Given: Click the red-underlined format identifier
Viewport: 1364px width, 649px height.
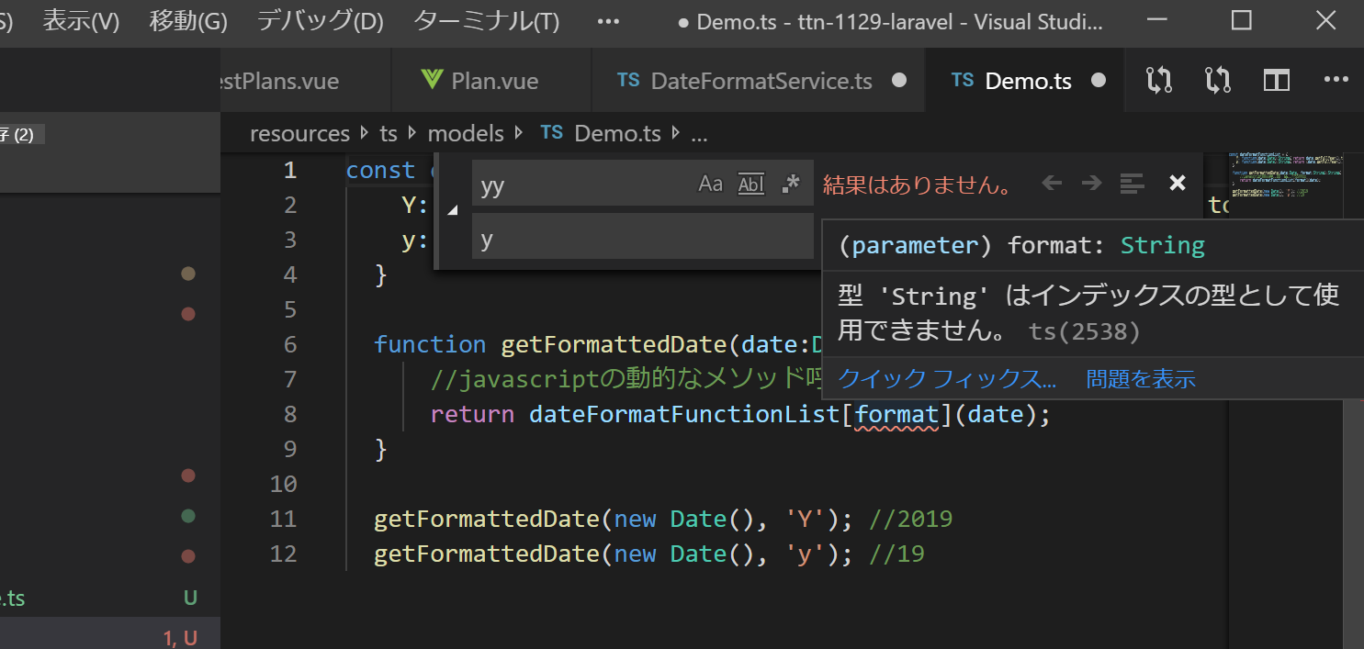Looking at the screenshot, I should [896, 414].
